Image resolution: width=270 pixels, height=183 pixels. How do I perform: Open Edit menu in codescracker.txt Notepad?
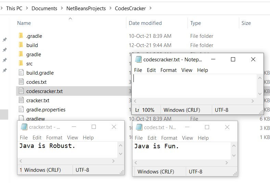pos(151,70)
